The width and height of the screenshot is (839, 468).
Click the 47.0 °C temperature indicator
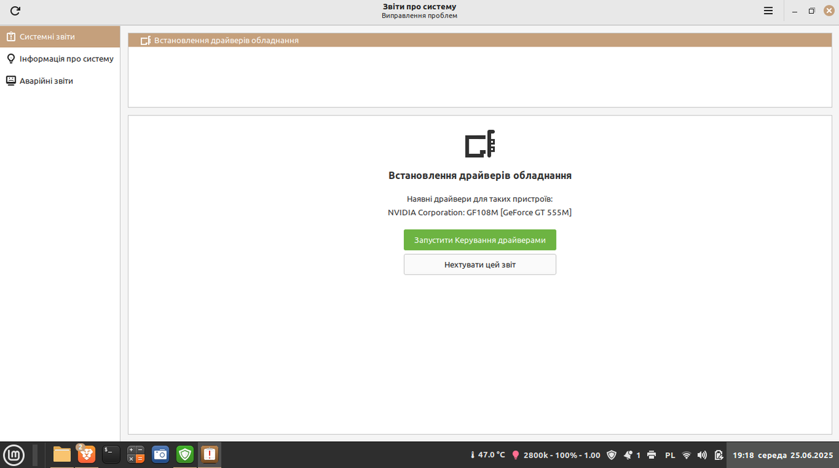point(488,454)
